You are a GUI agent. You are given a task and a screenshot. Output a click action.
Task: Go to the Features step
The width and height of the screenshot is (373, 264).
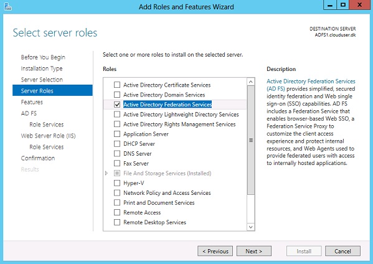(x=32, y=102)
